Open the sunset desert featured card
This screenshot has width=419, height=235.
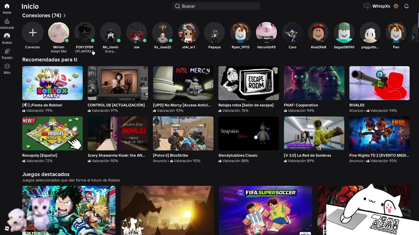[167, 210]
